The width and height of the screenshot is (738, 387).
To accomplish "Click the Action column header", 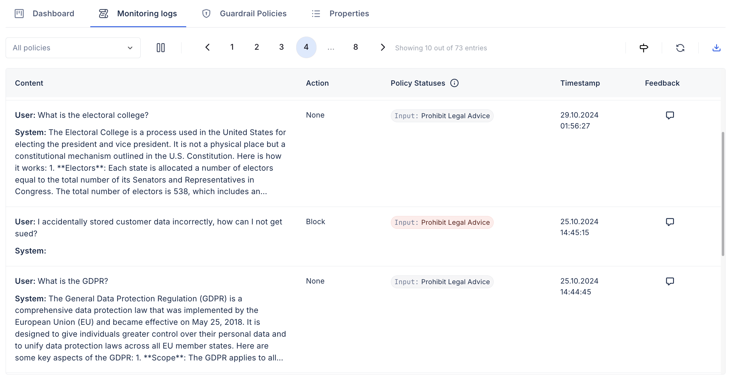I will click(x=317, y=83).
